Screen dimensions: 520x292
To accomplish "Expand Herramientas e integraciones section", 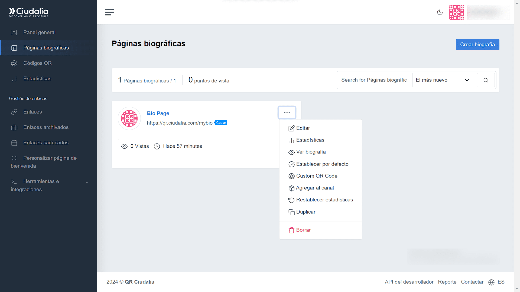I will [x=49, y=185].
